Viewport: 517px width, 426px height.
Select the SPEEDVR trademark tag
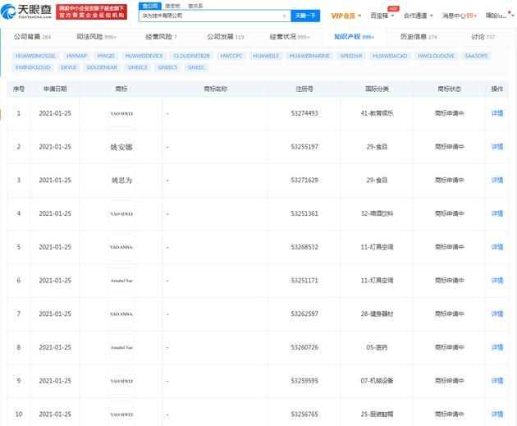coord(351,56)
